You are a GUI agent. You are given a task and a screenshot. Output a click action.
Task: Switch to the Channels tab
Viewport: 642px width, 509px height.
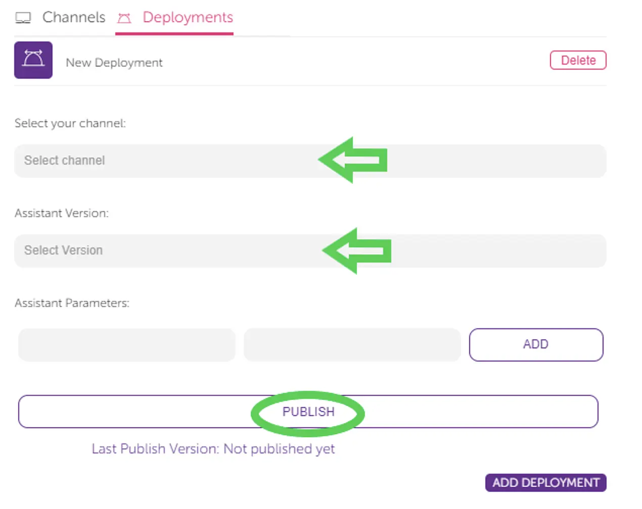[74, 17]
